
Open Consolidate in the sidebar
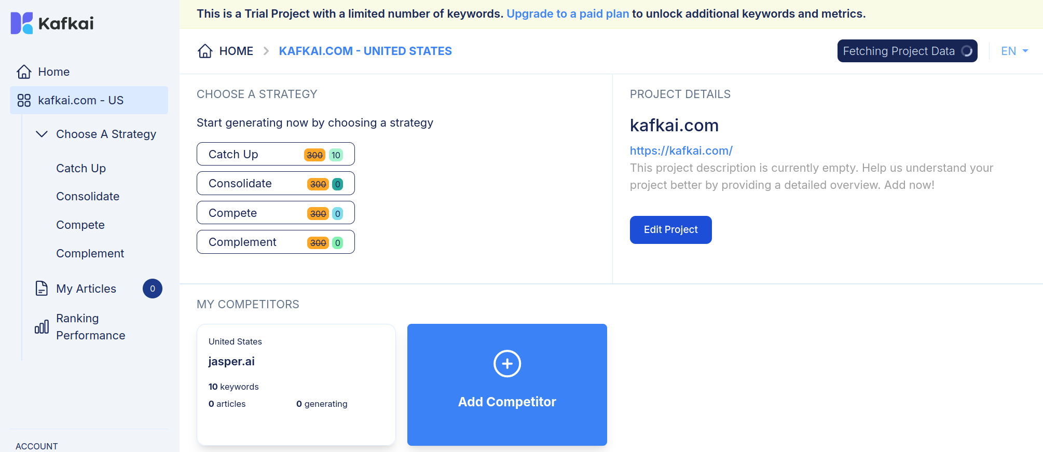click(88, 196)
